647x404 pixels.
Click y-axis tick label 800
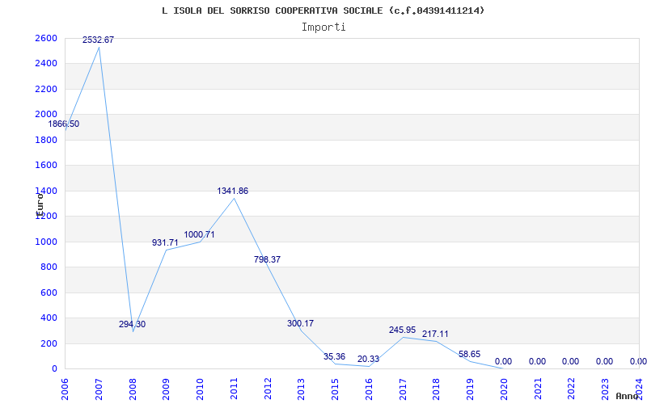(x=49, y=267)
